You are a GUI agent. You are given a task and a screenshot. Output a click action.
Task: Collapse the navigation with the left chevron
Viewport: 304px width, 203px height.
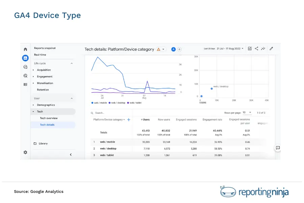(71, 155)
